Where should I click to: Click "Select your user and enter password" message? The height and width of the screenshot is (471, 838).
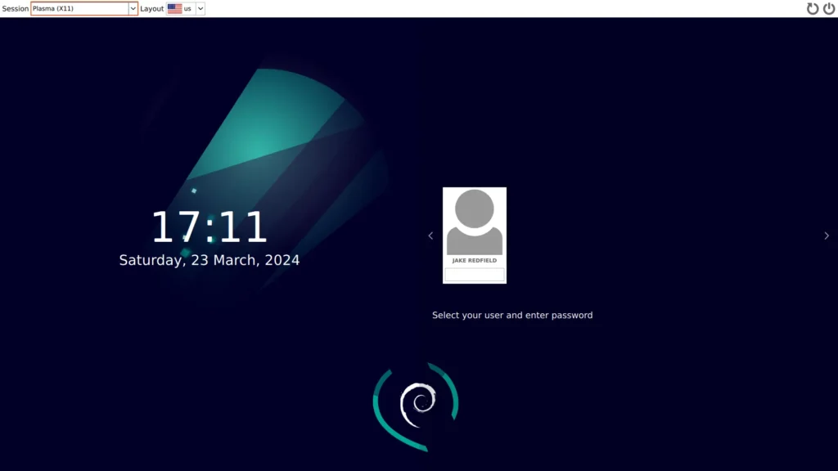coord(512,315)
